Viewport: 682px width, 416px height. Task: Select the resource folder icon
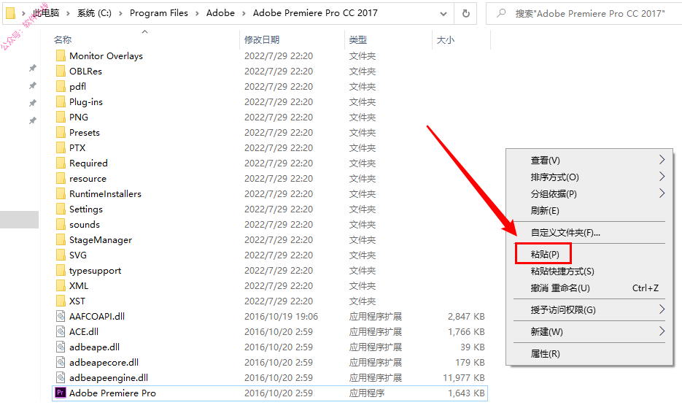click(61, 178)
